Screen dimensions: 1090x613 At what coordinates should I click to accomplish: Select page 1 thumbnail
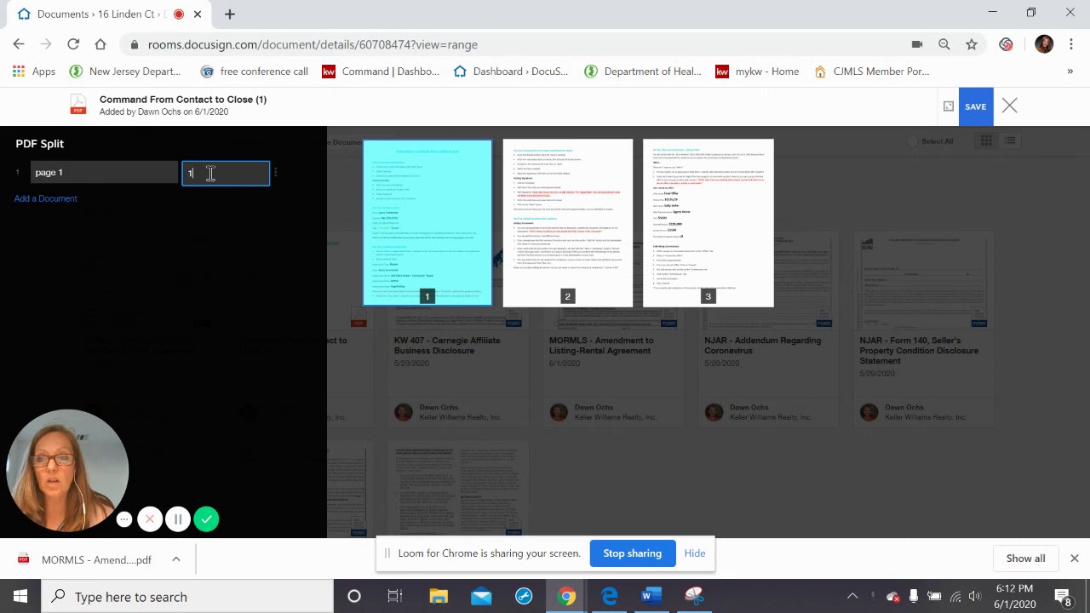coord(427,223)
